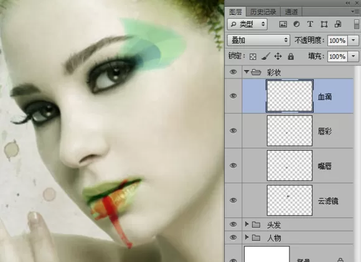Select the 唇彩 layer name
This screenshot has height=262, width=361.
[x=325, y=131]
